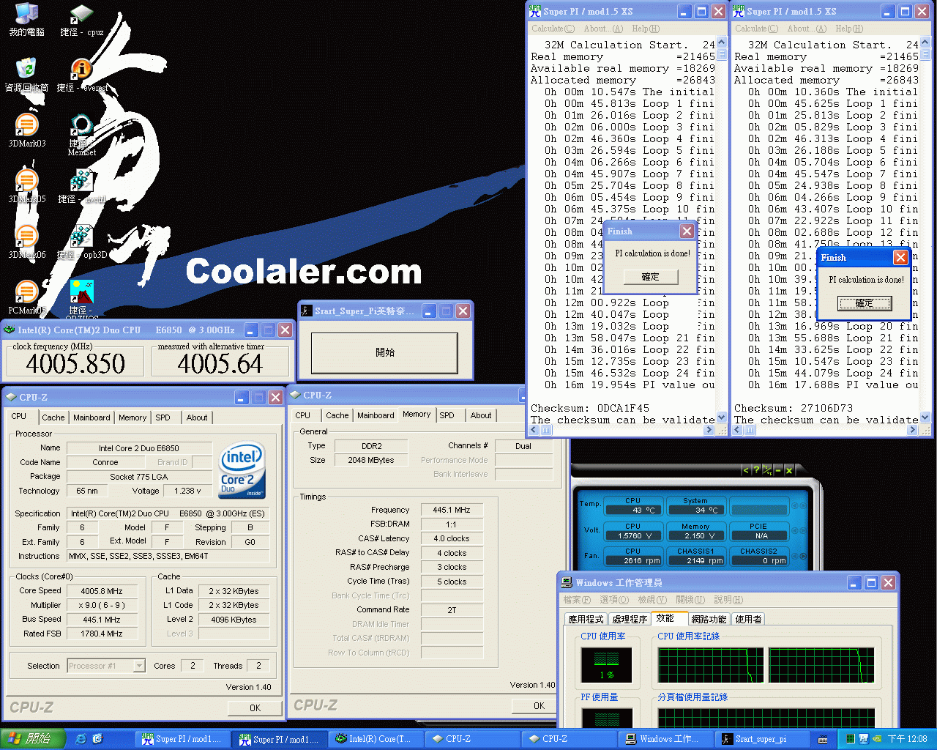Toggle Celsius/Fahrenheit icon on monitor widget
This screenshot has width=937, height=750.
[x=767, y=470]
